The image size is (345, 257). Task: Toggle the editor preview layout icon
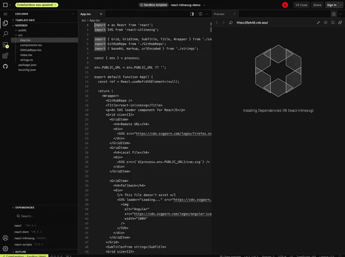pos(192,14)
